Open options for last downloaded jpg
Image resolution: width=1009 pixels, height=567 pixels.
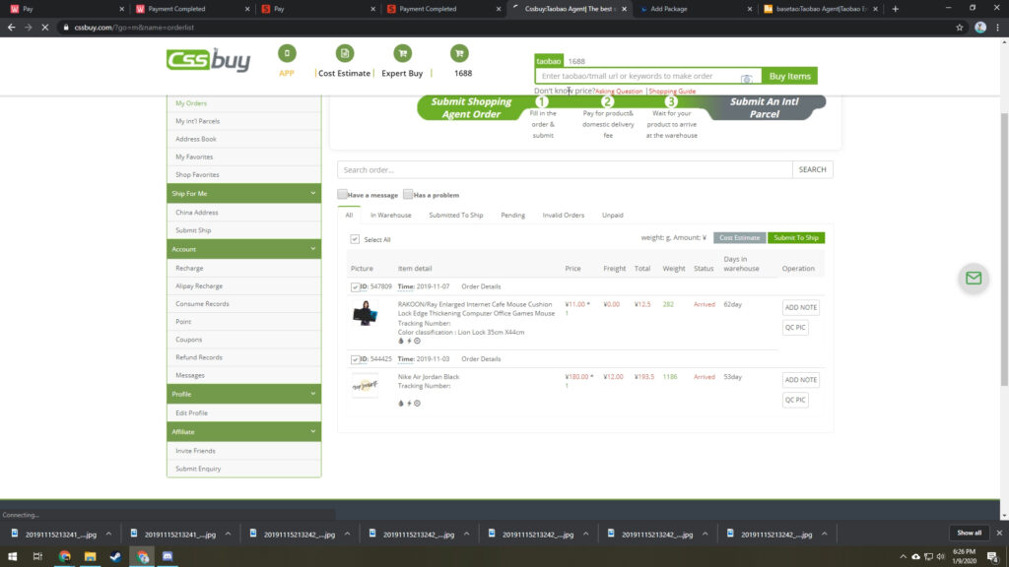pyautogui.click(x=825, y=535)
